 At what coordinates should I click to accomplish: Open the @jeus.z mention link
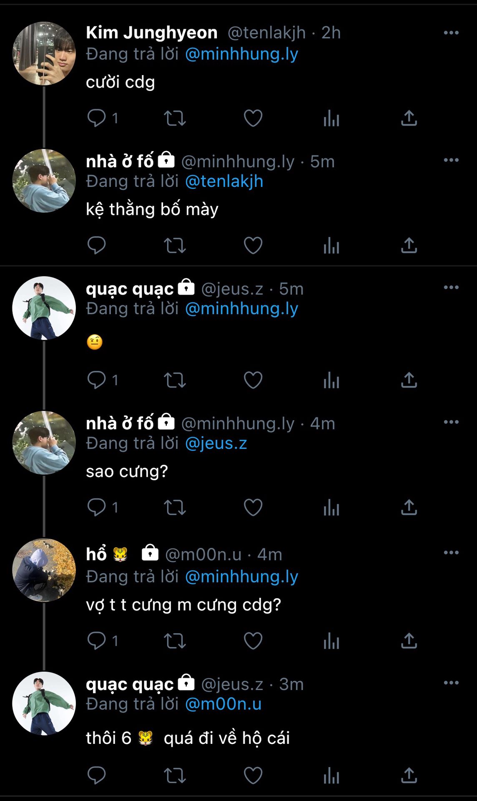(216, 443)
